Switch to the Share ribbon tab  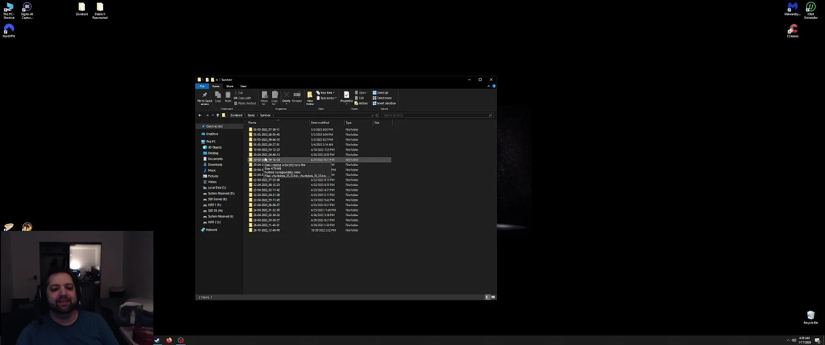point(230,86)
